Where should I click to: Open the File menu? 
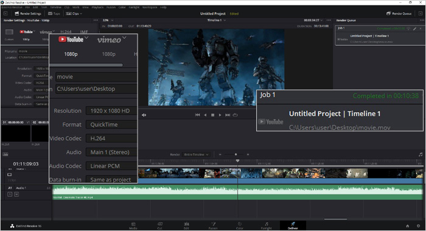27,7
